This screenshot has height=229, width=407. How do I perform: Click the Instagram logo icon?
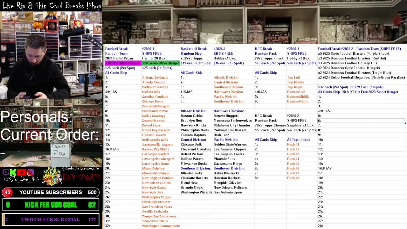(30, 173)
